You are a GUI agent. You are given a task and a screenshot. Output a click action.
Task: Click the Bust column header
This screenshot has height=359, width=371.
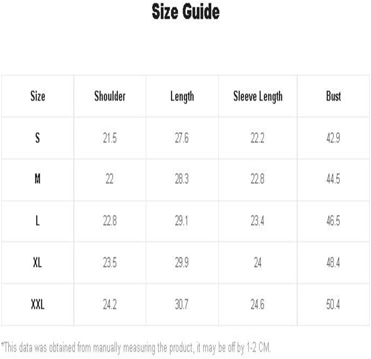tap(333, 96)
